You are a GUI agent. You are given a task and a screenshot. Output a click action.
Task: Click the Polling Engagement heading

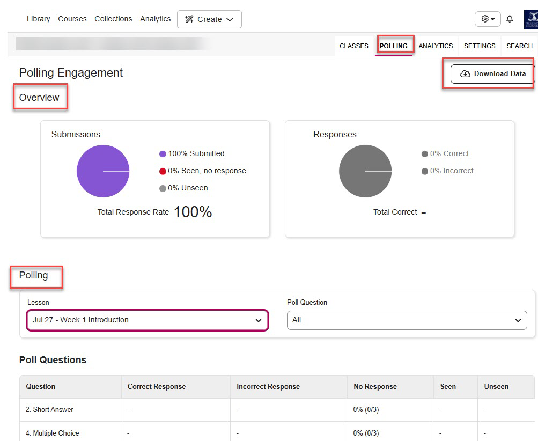tap(71, 73)
